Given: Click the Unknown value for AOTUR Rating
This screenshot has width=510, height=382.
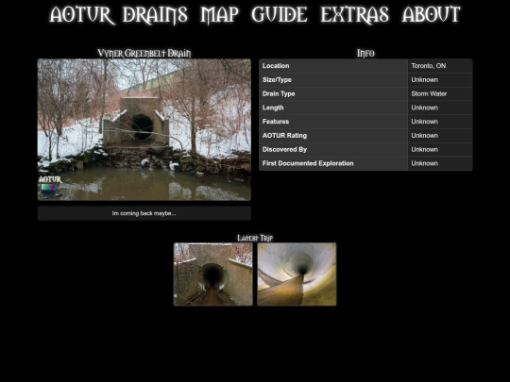Looking at the screenshot, I should [424, 136].
